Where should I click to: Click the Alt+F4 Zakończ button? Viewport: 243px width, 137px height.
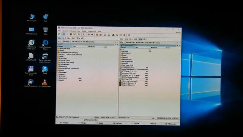tap(170, 124)
